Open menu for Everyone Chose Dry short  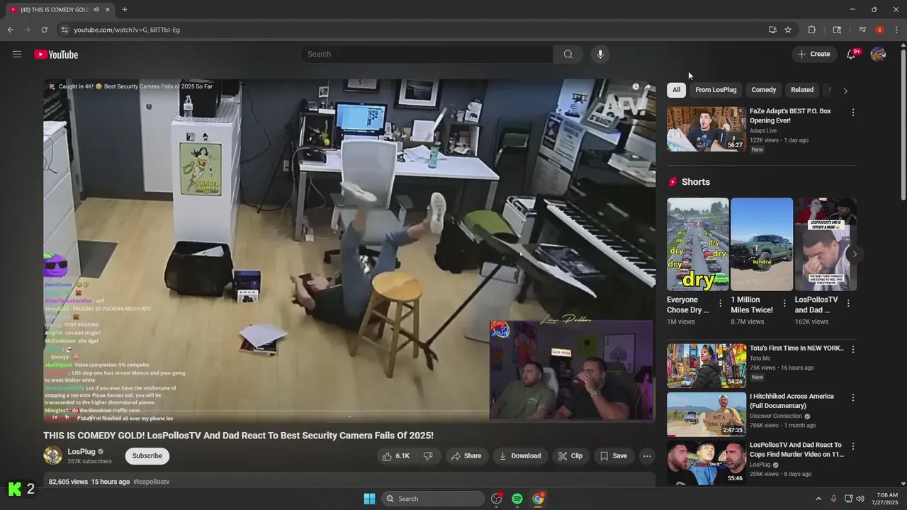click(721, 303)
